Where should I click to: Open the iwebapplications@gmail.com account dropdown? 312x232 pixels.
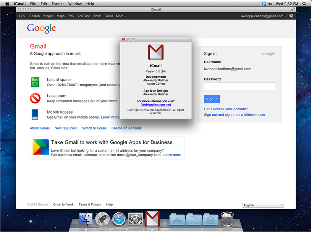263,16
